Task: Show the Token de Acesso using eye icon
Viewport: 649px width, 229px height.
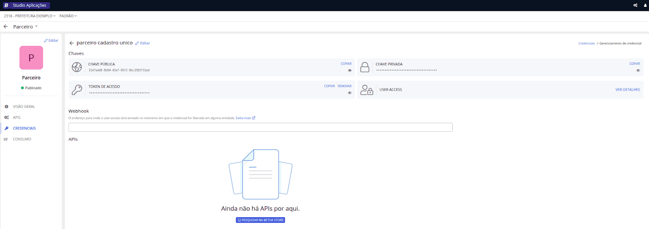Action: pos(350,93)
